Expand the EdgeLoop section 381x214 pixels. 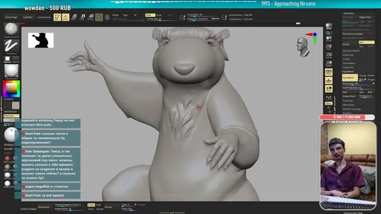click(348, 55)
